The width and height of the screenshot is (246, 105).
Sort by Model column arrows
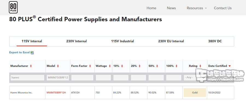point(58,66)
